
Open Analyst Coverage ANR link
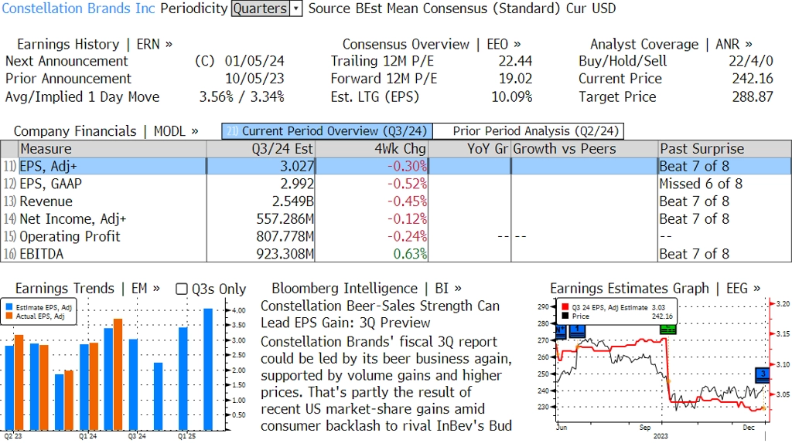tap(671, 44)
